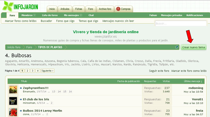Open Lista de foros menu item

pyautogui.click(x=50, y=15)
